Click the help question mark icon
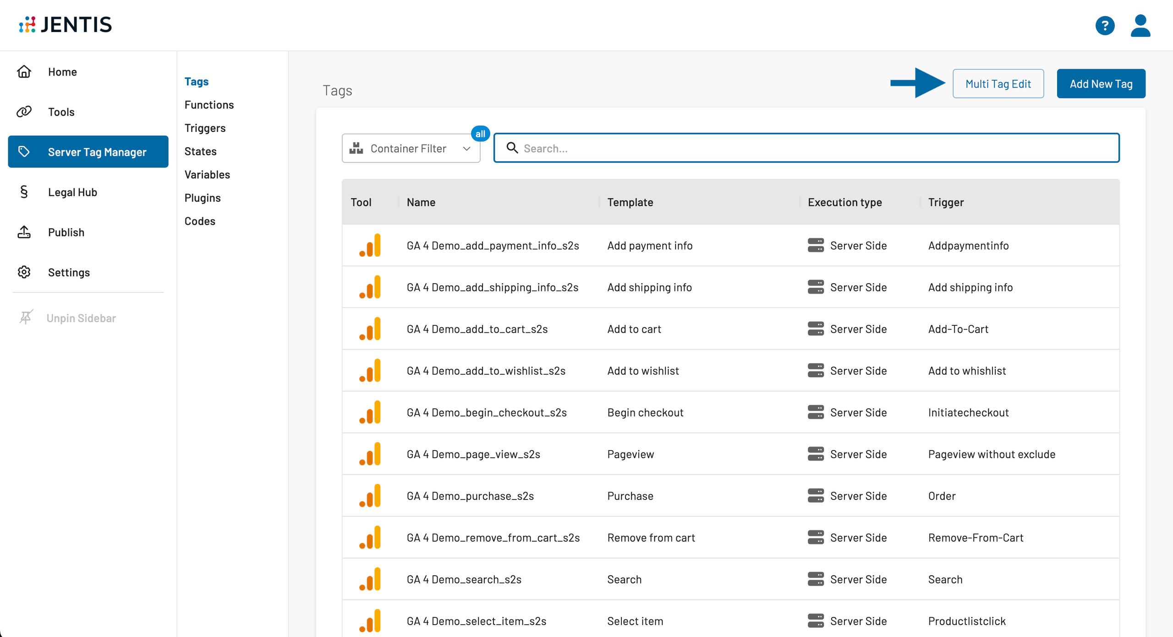1173x637 pixels. [1105, 26]
